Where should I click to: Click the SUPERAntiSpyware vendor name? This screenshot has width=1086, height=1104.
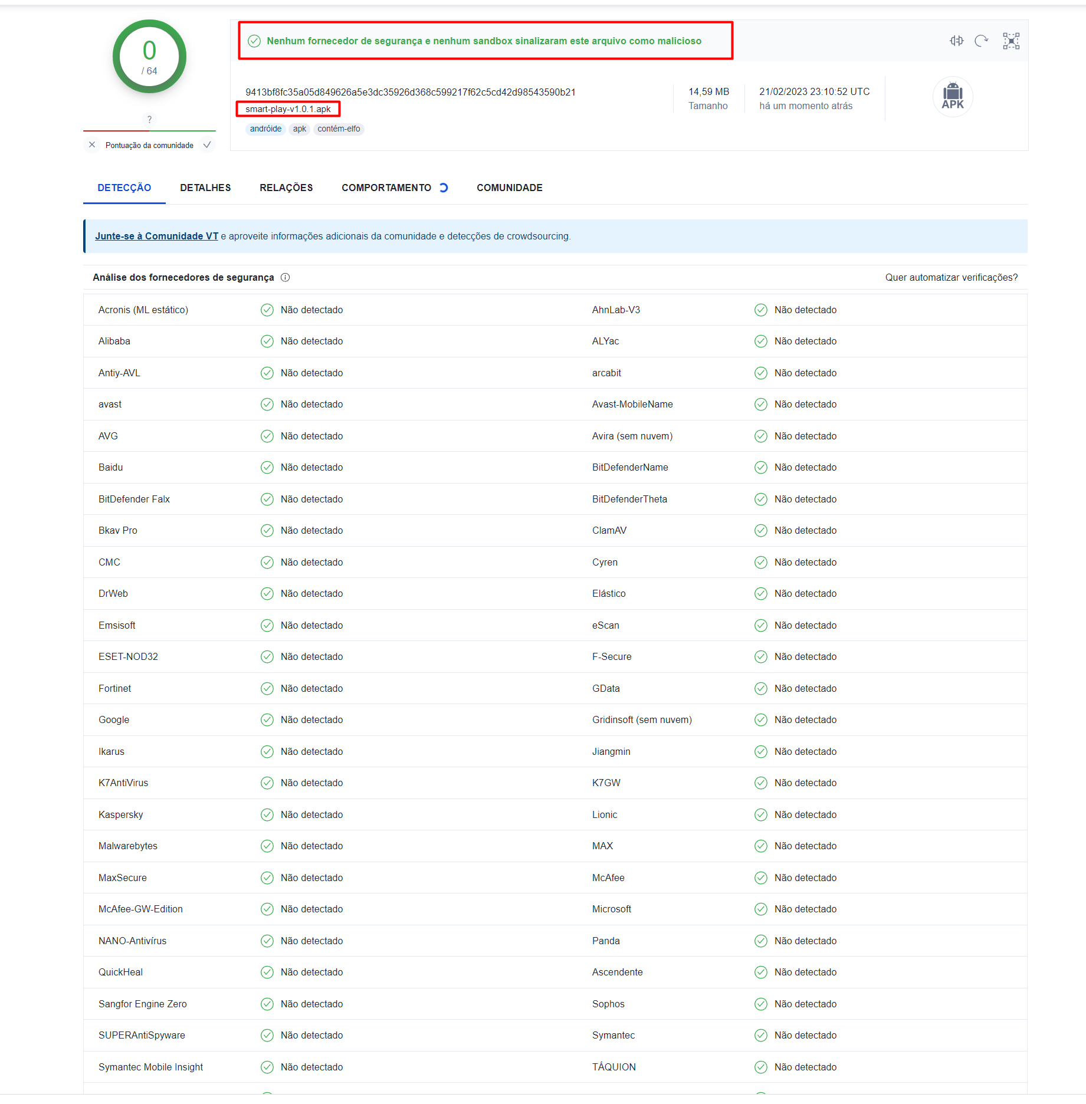click(142, 1035)
